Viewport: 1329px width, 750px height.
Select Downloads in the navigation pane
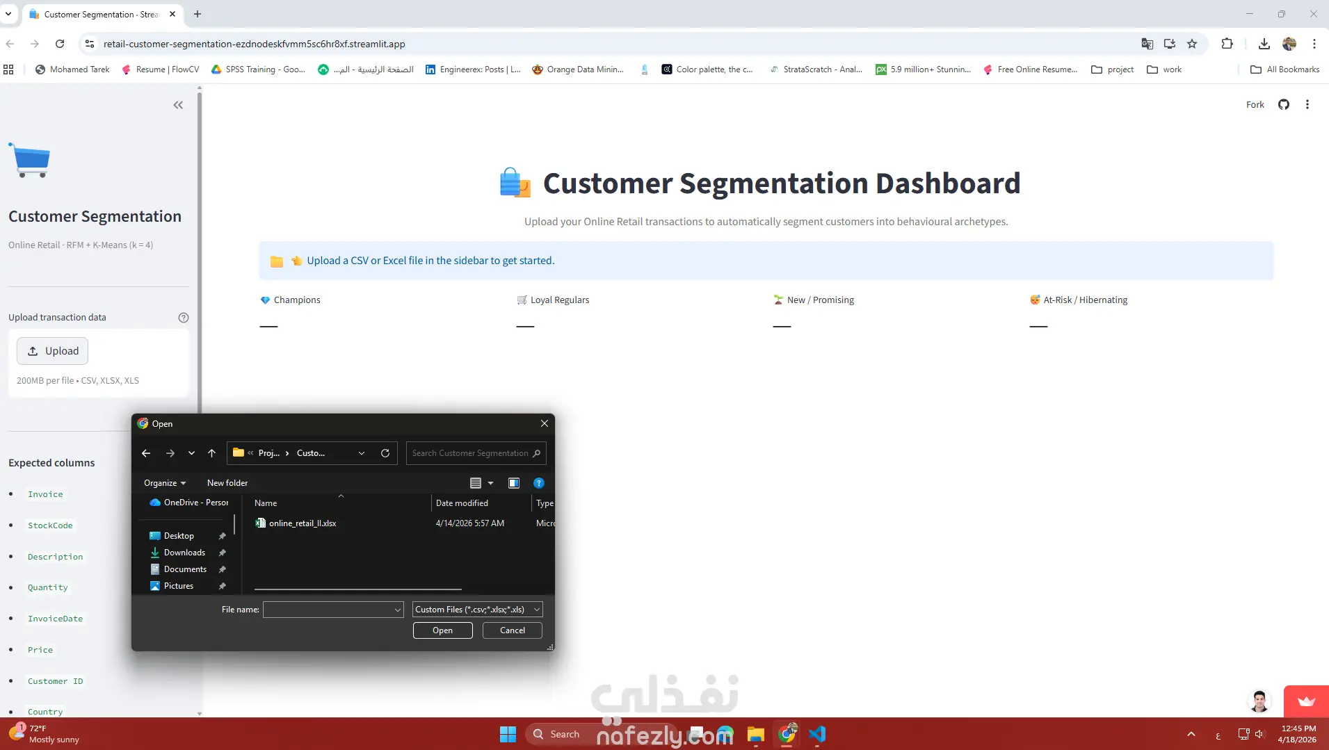pos(184,553)
